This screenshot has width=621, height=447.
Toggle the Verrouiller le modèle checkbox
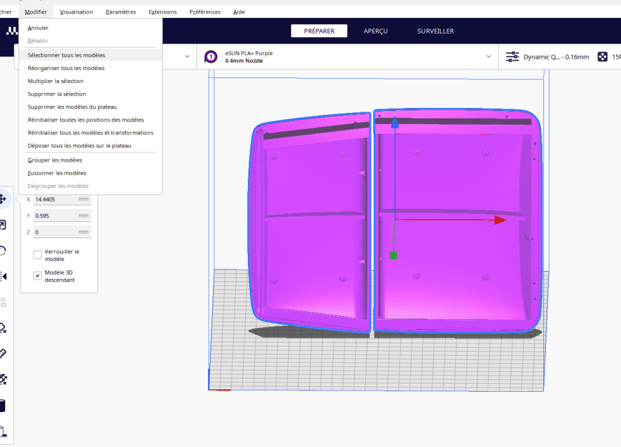pos(38,255)
